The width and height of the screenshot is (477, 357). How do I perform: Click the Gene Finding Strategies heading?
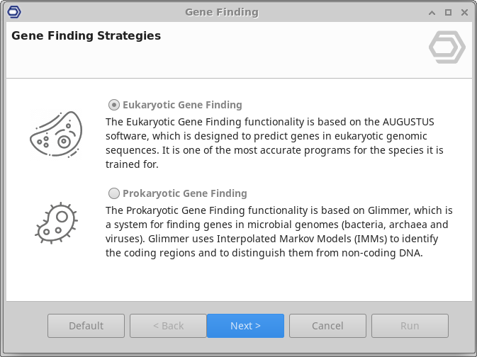click(x=86, y=35)
